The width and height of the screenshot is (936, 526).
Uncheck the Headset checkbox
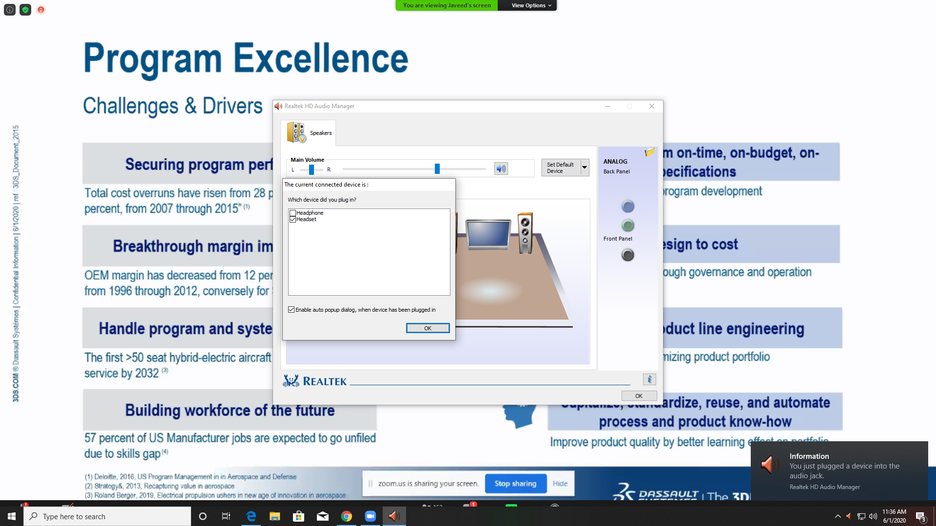pos(292,219)
